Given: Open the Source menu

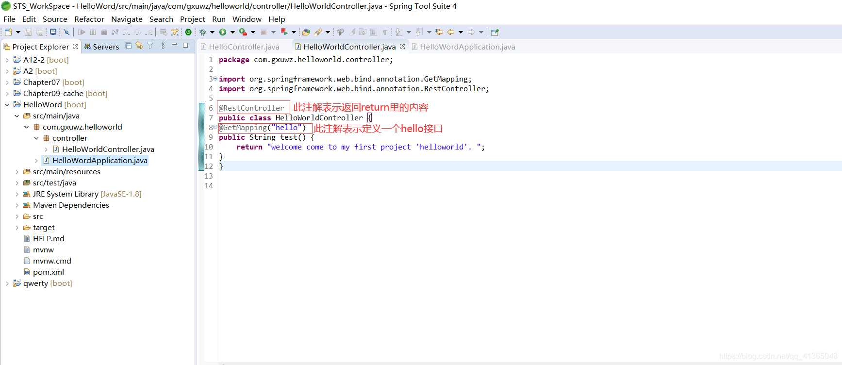Looking at the screenshot, I should pyautogui.click(x=55, y=19).
